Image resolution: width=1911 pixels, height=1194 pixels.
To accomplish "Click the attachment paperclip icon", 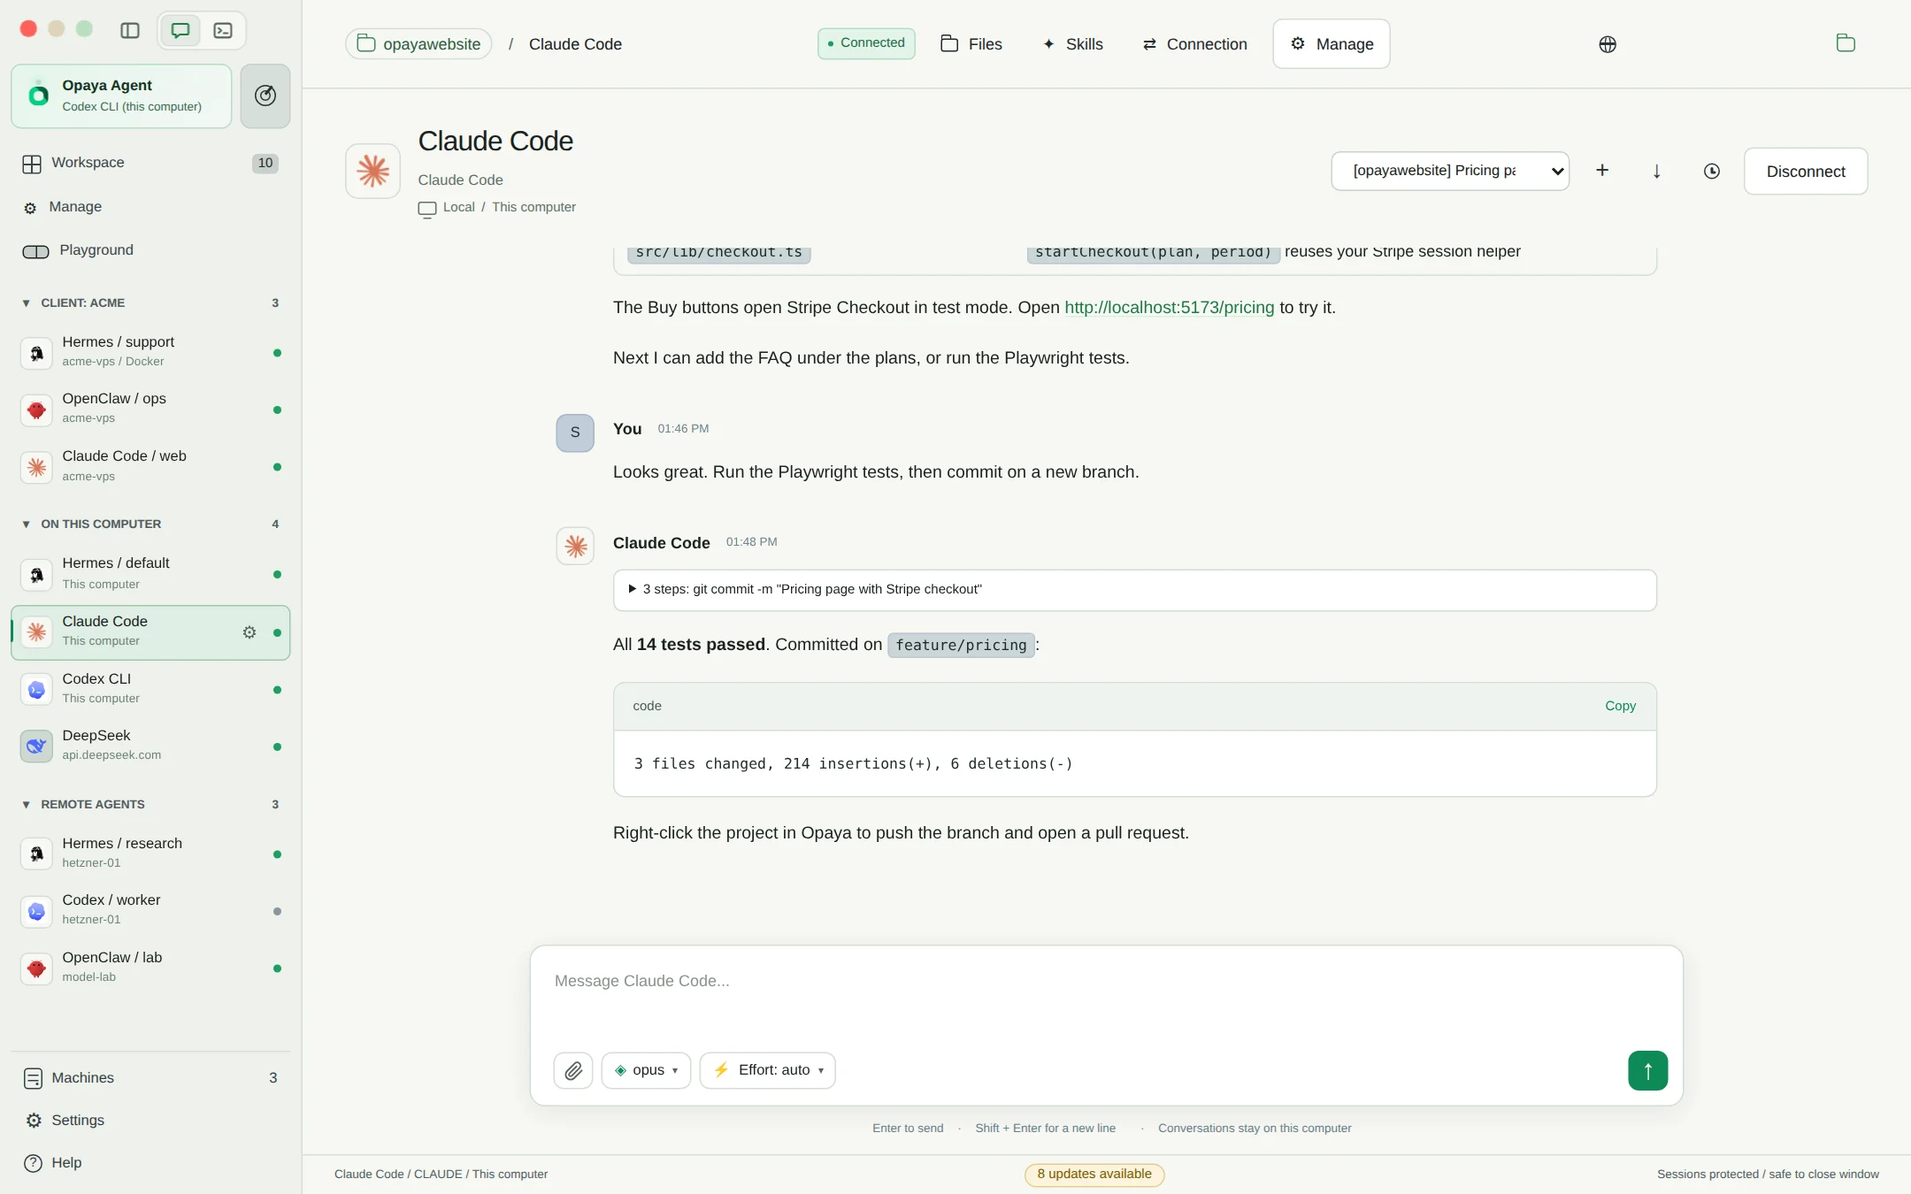I will coord(573,1071).
